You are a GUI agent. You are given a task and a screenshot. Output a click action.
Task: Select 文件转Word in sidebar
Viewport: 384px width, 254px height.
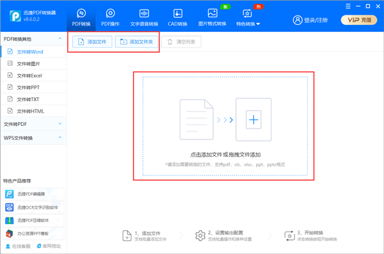[34, 52]
